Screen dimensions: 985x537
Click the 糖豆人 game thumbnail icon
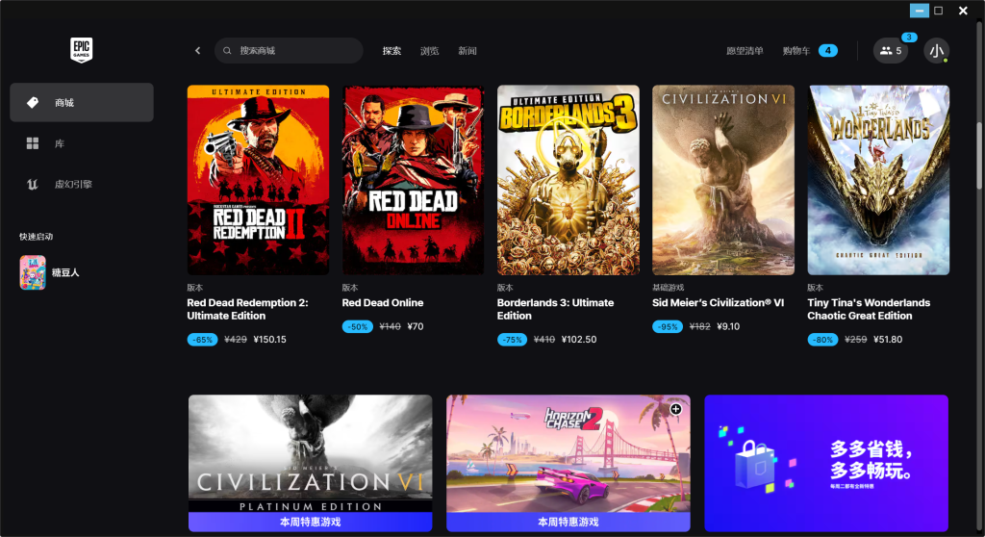(x=33, y=272)
